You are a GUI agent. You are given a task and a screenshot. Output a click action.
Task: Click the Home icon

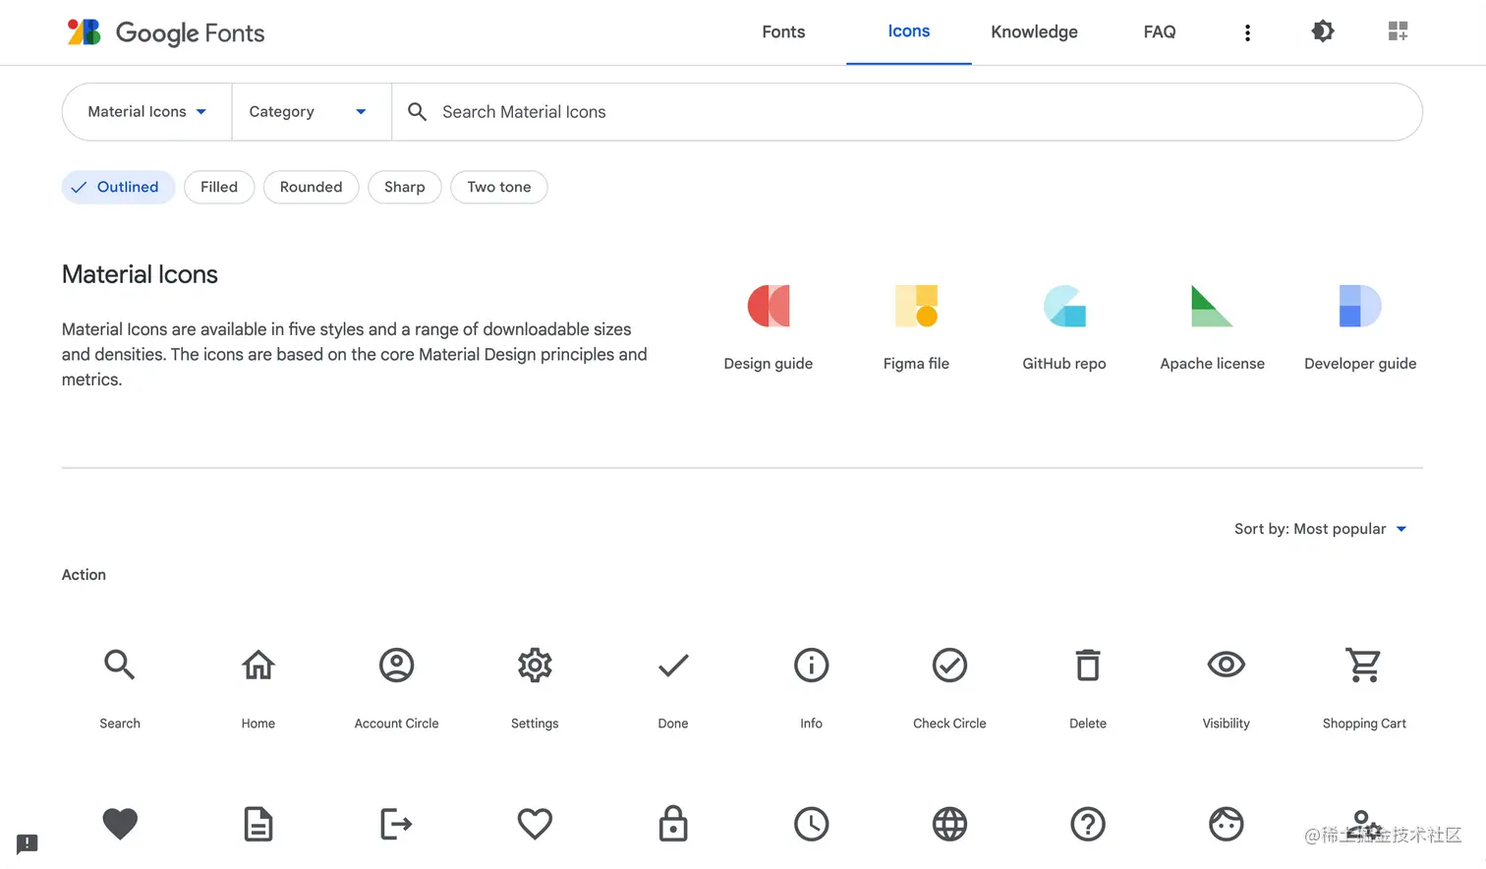point(257,665)
